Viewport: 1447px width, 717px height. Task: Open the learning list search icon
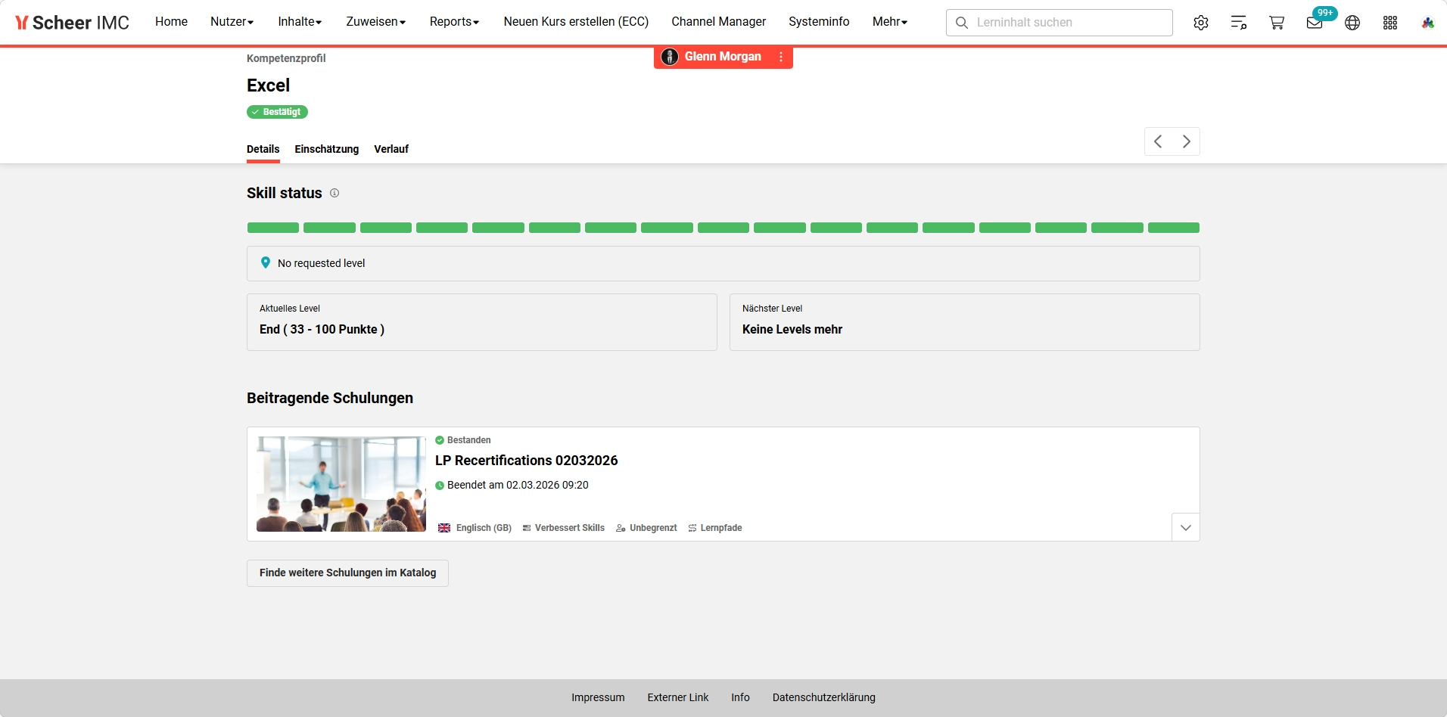(x=1239, y=23)
